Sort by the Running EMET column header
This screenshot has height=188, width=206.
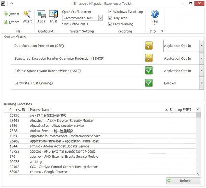(182, 110)
